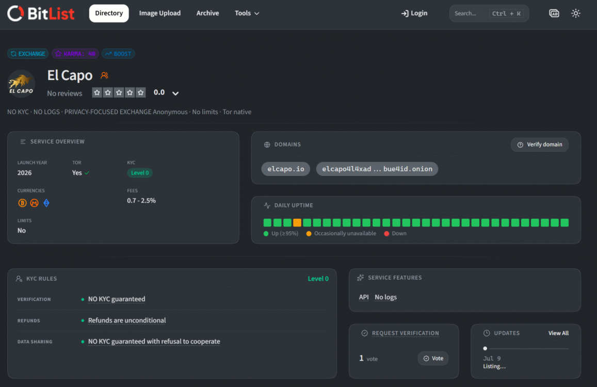The image size is (597, 387).
Task: Click the API feature tag
Action: (x=364, y=297)
